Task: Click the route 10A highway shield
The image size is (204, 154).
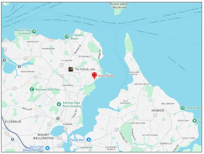Action: click(x=59, y=138)
